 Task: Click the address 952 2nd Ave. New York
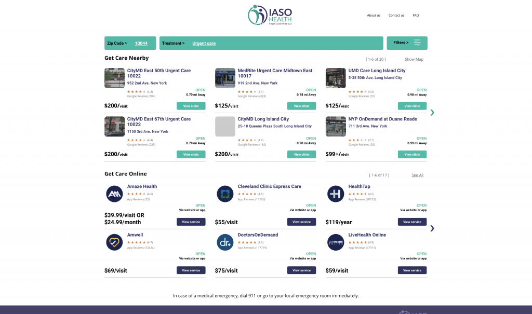point(147,83)
